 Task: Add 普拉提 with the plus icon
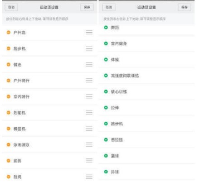coord(106,139)
